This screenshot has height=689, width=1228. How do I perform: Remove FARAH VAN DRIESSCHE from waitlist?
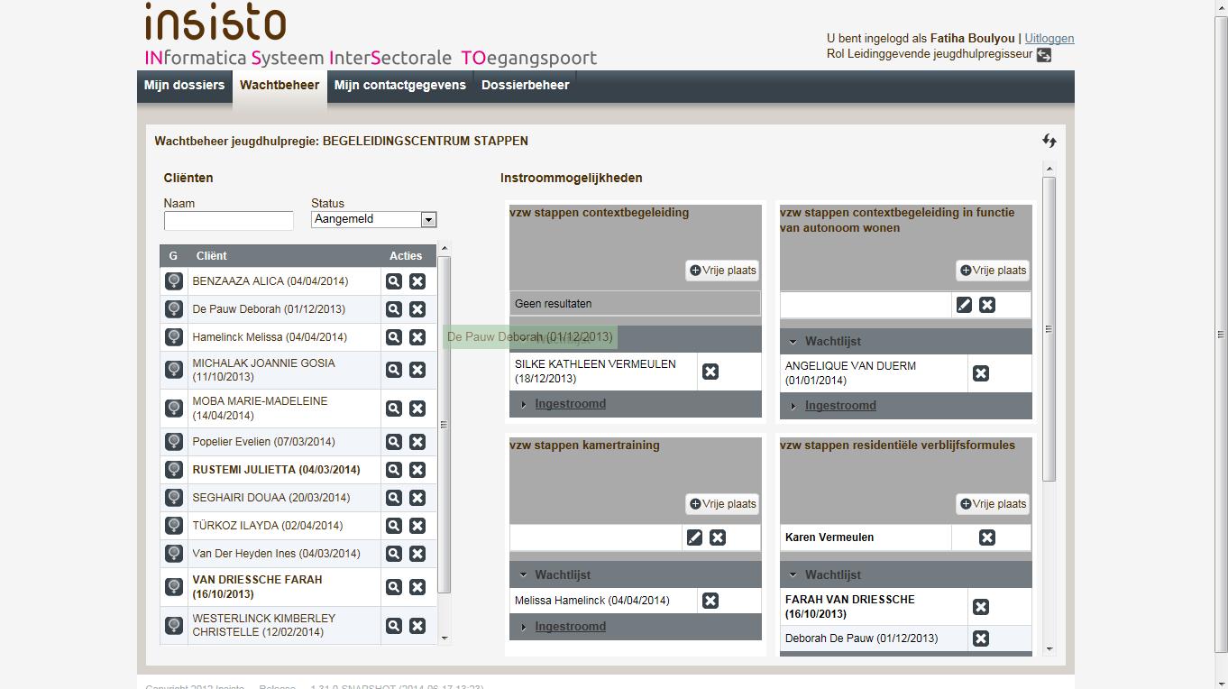click(x=981, y=607)
